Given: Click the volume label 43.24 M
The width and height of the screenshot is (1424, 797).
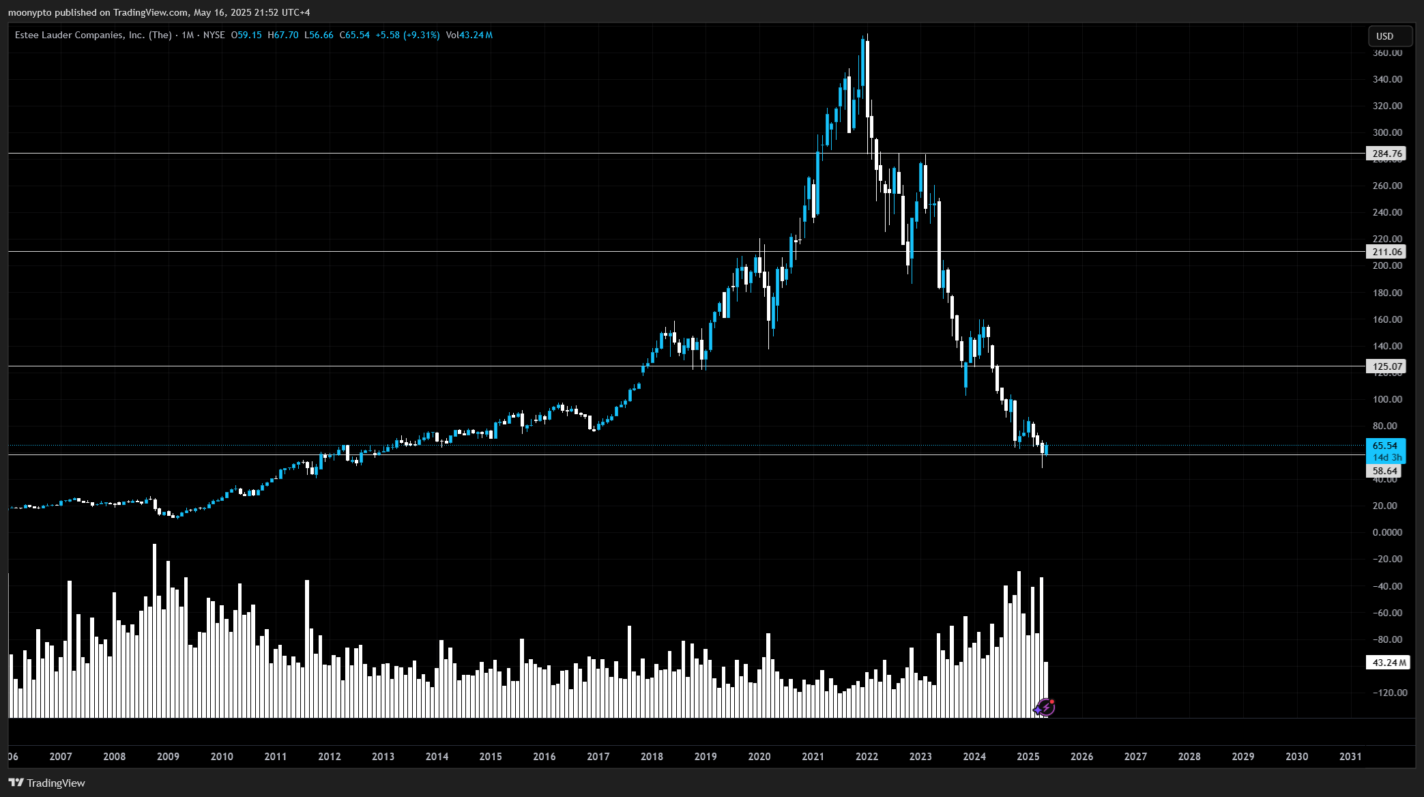Looking at the screenshot, I should 1389,663.
